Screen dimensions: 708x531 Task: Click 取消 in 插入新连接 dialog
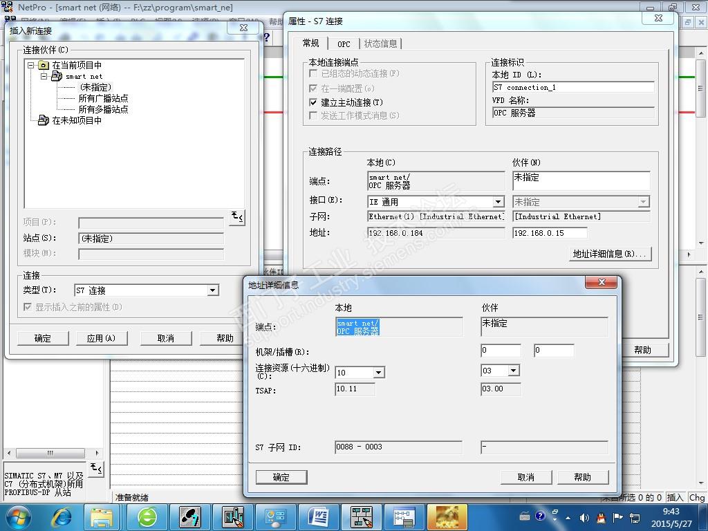(166, 338)
